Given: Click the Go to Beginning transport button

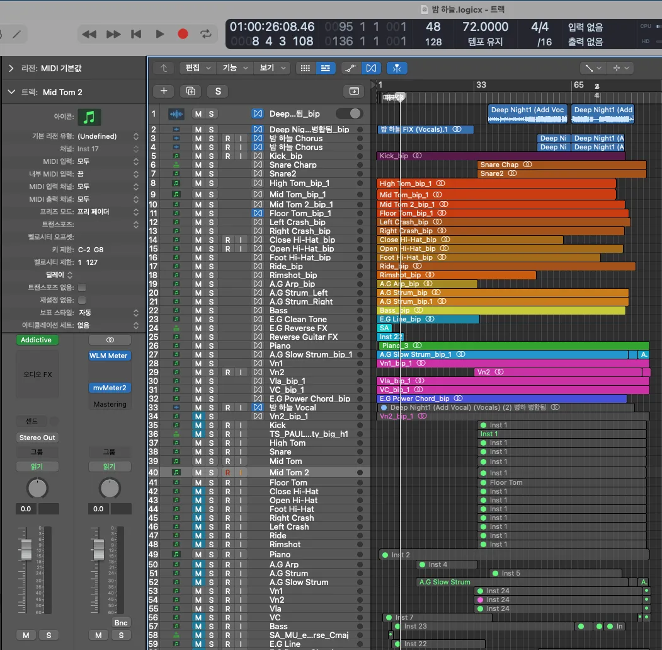Looking at the screenshot, I should [136, 34].
